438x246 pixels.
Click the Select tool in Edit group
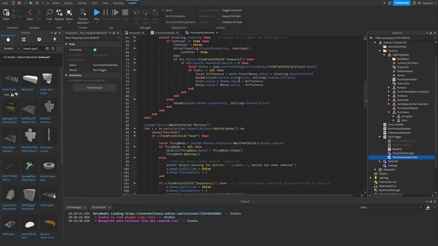pyautogui.click(x=69, y=12)
